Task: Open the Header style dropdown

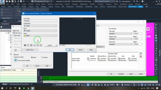Action: [x=120, y=39]
